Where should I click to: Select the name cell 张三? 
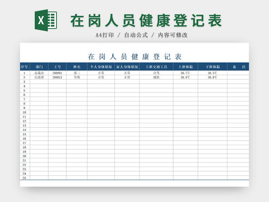(x=76, y=73)
